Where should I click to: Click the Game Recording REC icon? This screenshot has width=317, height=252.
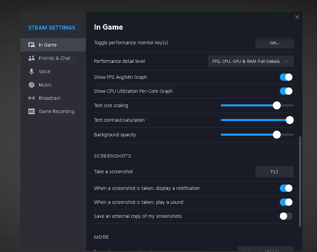32,111
